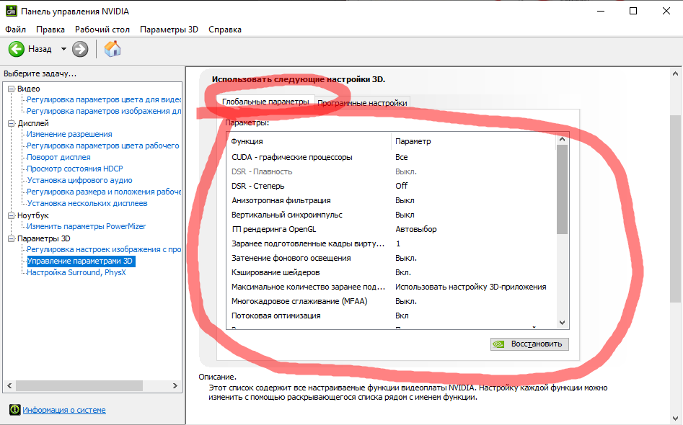Viewport: 683px width, 425px height.
Task: Collapse the Дисплей tree section
Action: 12,124
